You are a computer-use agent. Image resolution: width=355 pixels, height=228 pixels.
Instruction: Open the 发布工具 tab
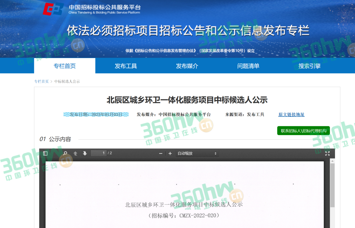click(126, 66)
